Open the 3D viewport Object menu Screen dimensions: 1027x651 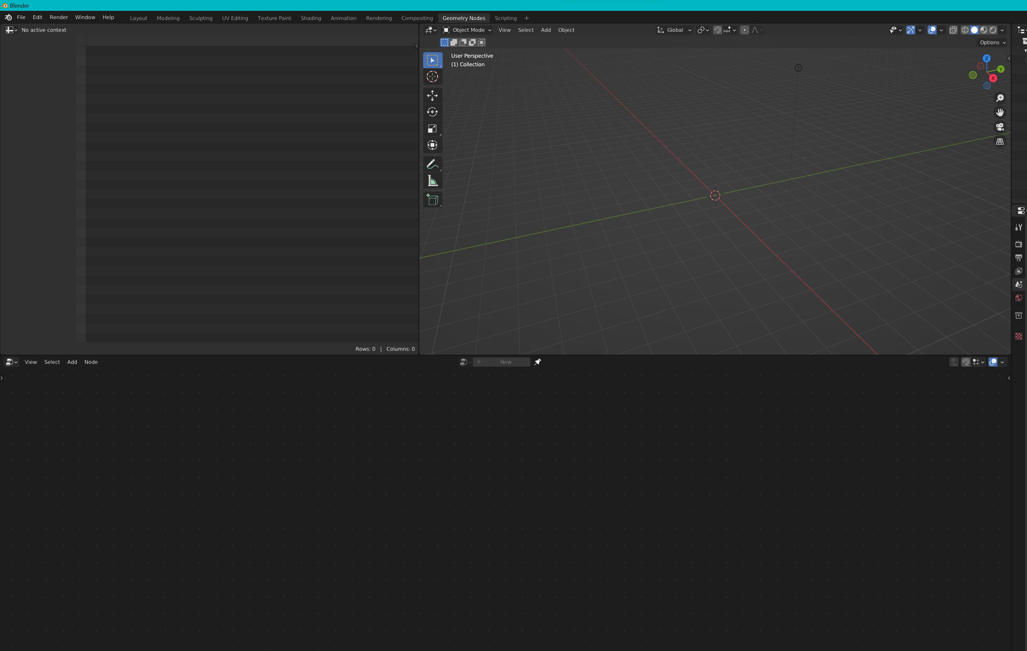[x=566, y=30]
